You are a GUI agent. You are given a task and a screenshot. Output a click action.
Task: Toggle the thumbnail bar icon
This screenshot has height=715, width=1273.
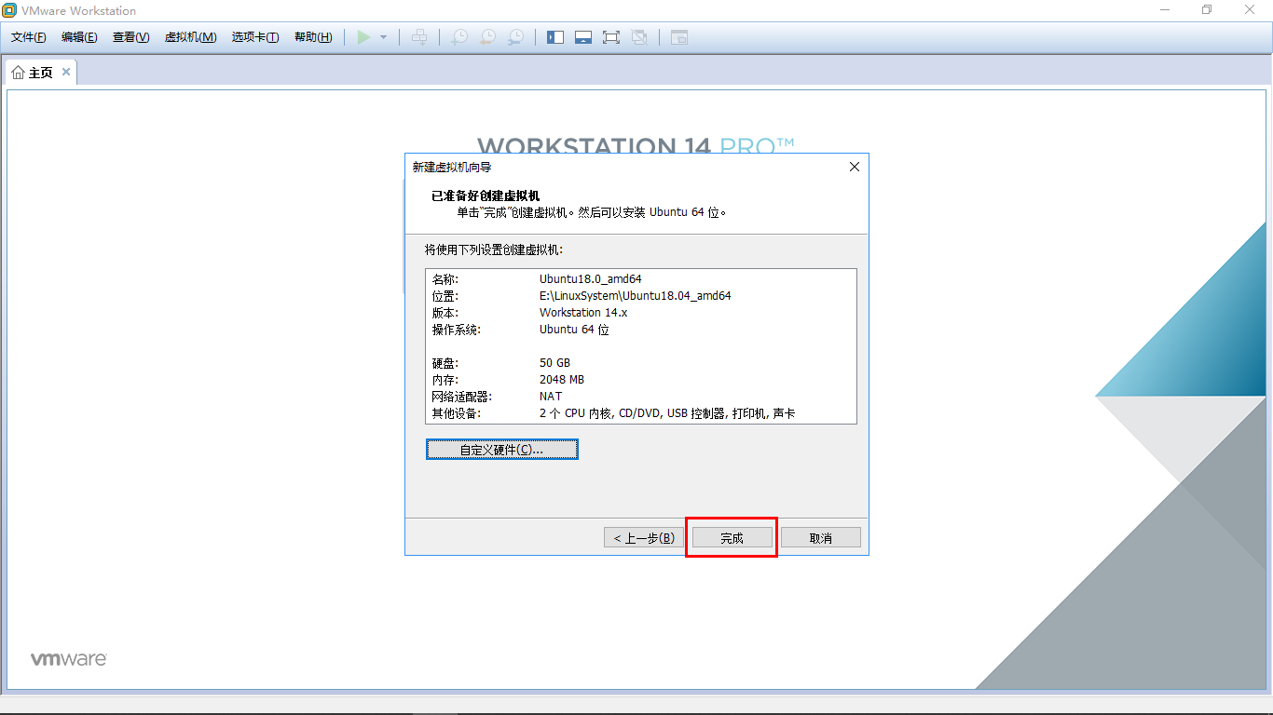coord(582,37)
